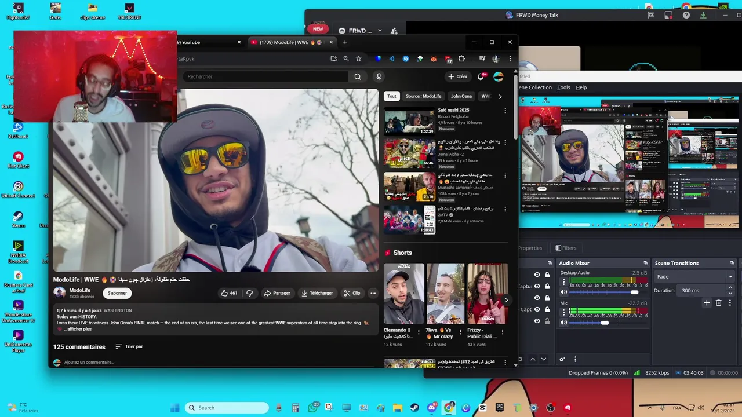The width and height of the screenshot is (742, 417).
Task: Open YouTube notifications bell
Action: [x=481, y=76]
